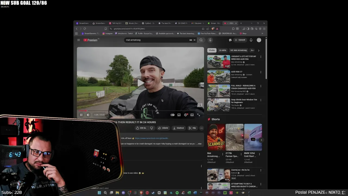Viewport: 348px width, 196px height.
Task: Open the SCAMMED? short thumbnail
Action: point(216,137)
